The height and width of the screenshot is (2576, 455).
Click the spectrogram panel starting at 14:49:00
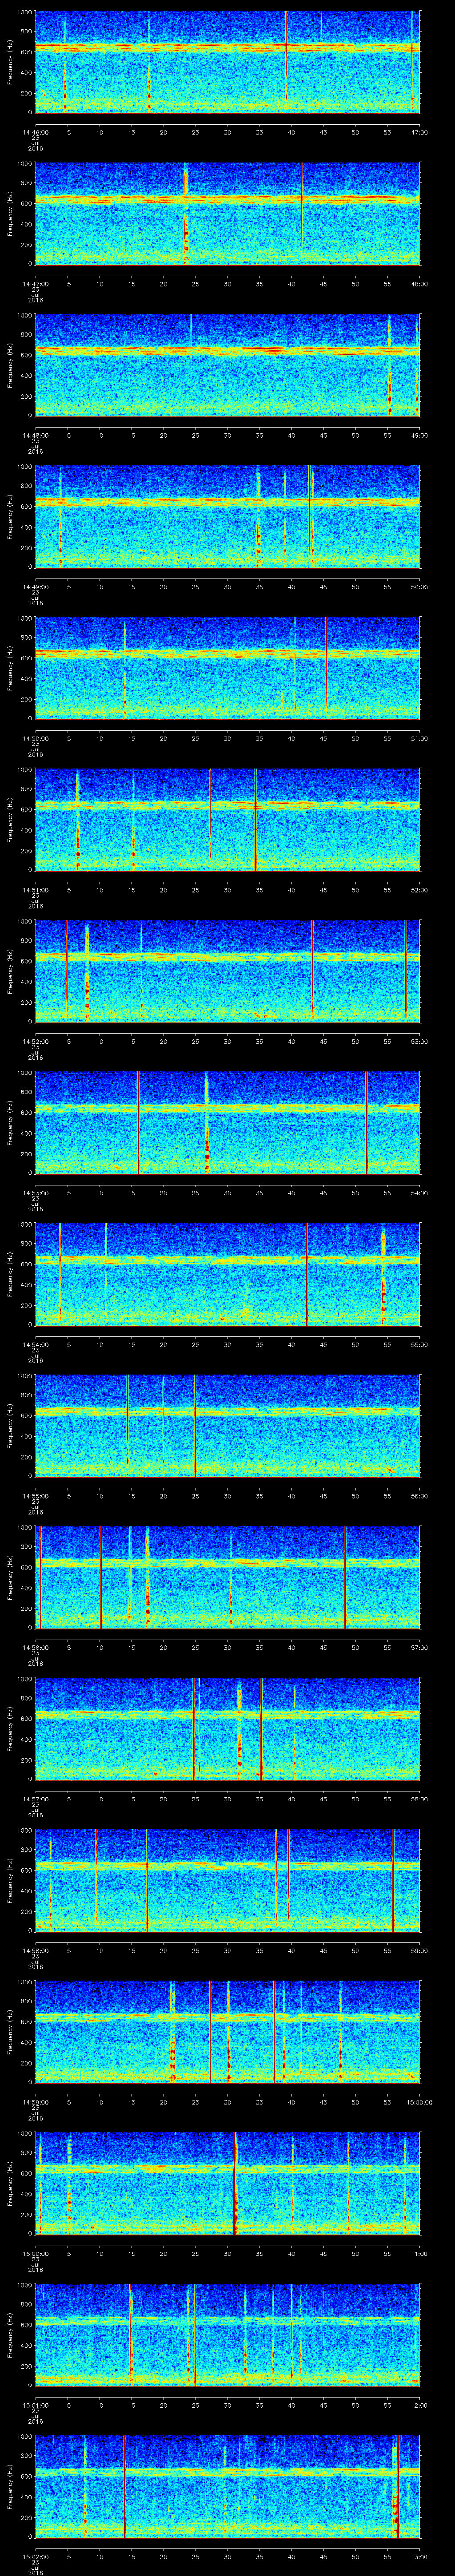point(227,516)
